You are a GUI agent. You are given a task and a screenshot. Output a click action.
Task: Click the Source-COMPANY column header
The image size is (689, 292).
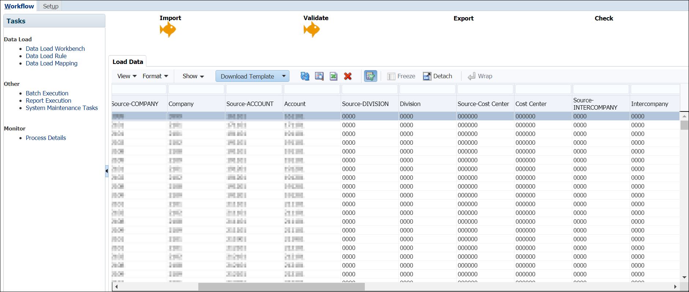pyautogui.click(x=139, y=104)
